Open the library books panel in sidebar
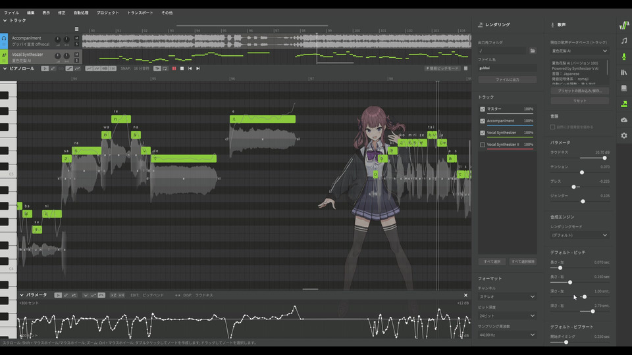 623,72
